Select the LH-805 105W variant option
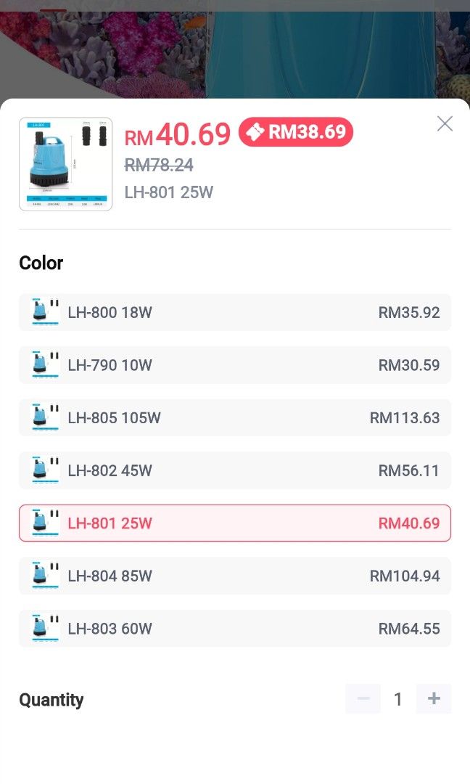This screenshot has height=784, width=470. coord(235,417)
